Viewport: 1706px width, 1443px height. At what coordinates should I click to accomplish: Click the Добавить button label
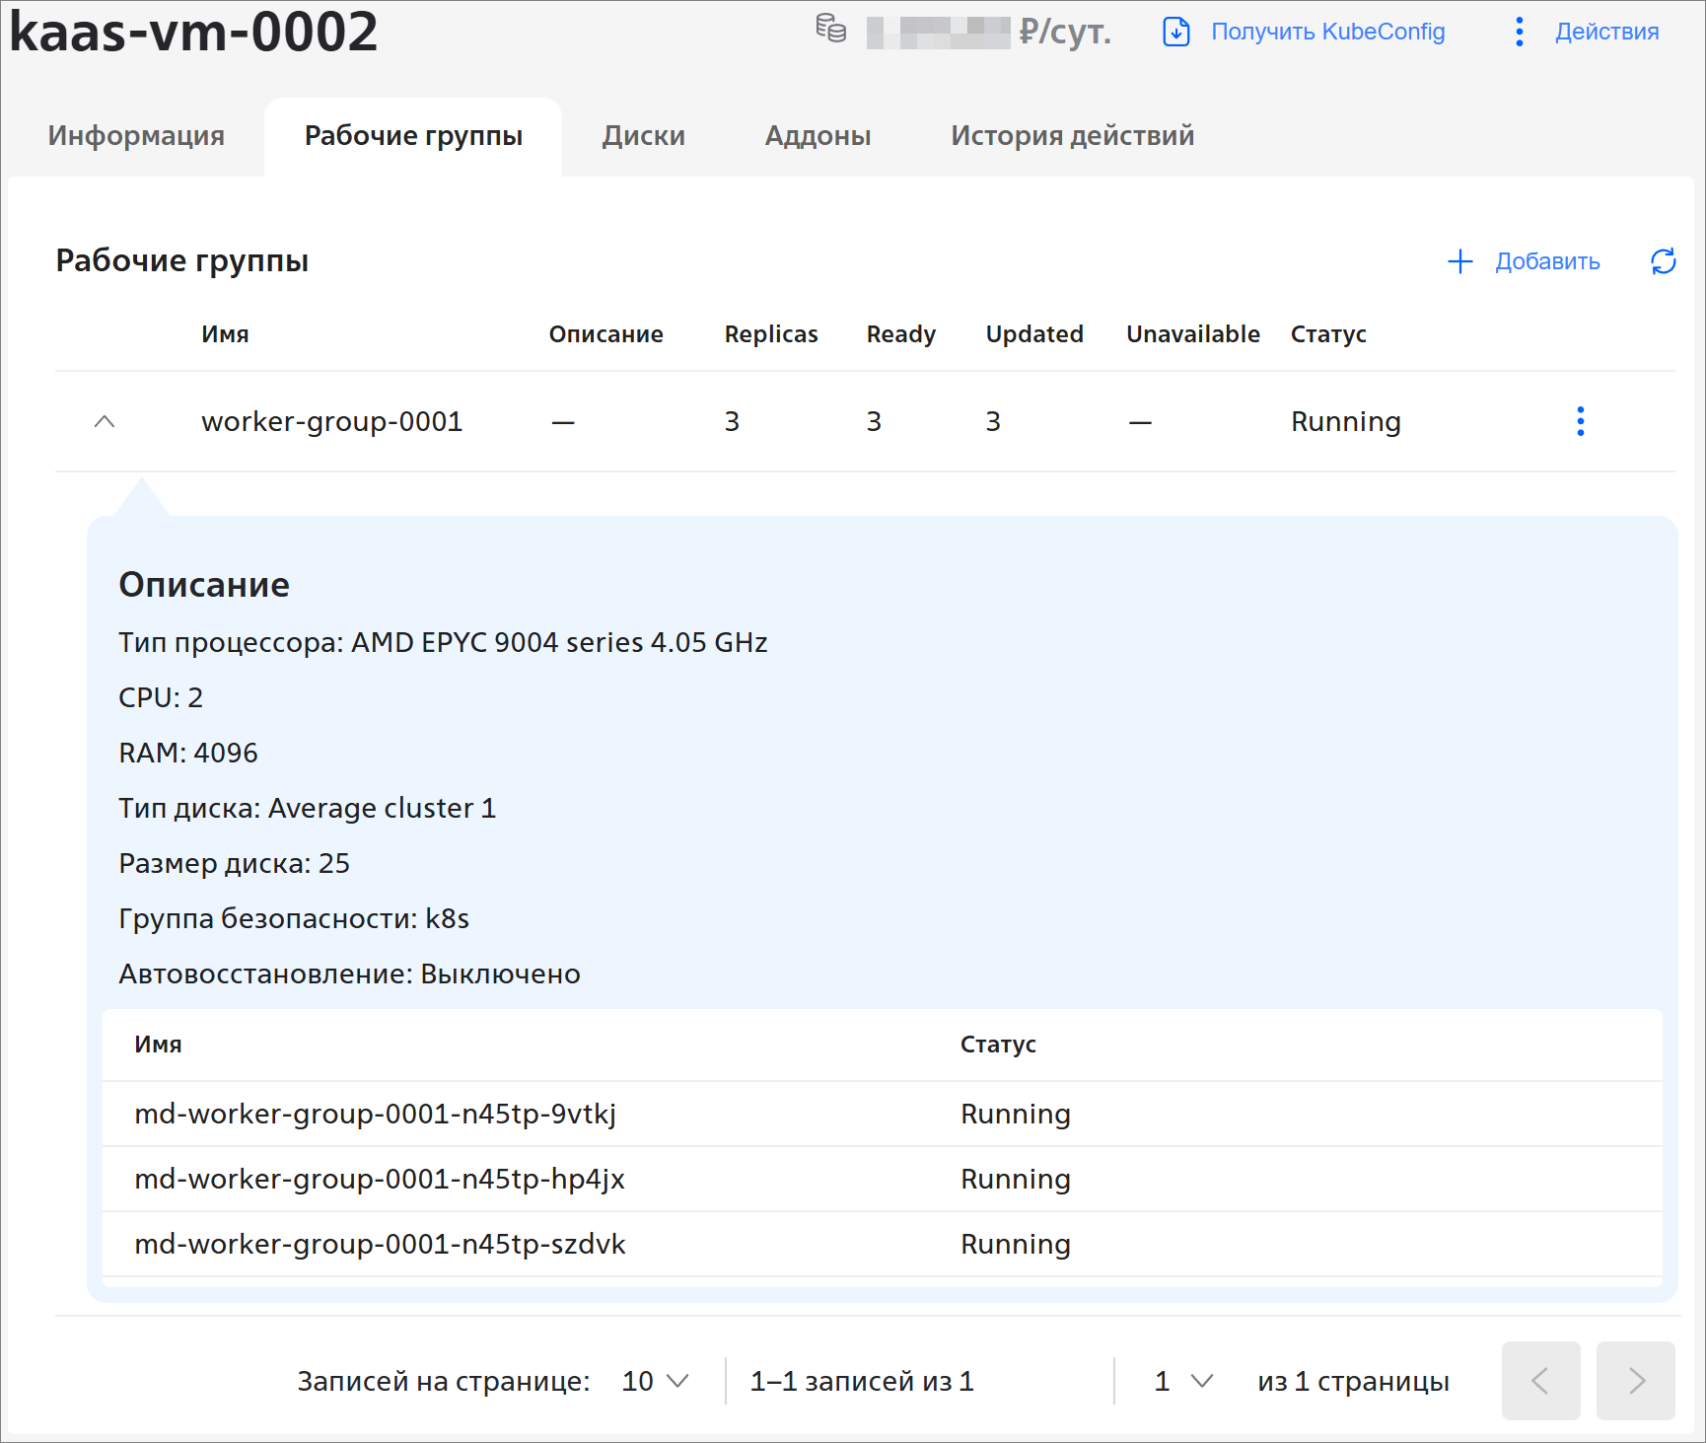tap(1546, 261)
